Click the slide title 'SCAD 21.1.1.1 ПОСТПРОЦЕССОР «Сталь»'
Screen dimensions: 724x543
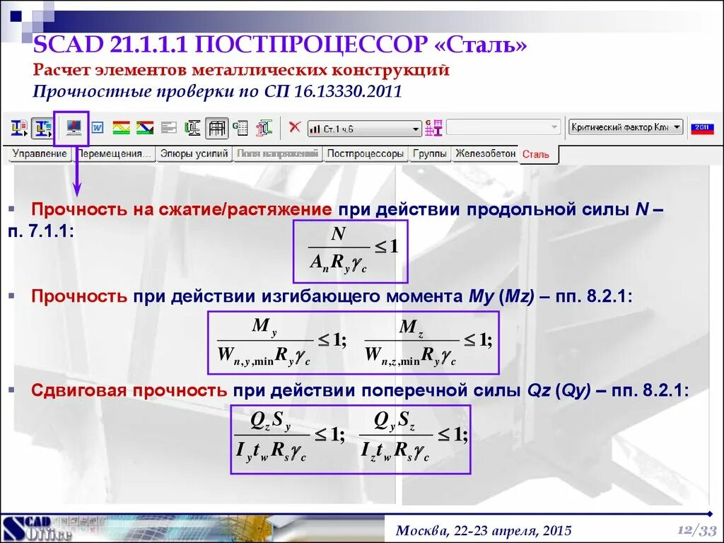(280, 45)
